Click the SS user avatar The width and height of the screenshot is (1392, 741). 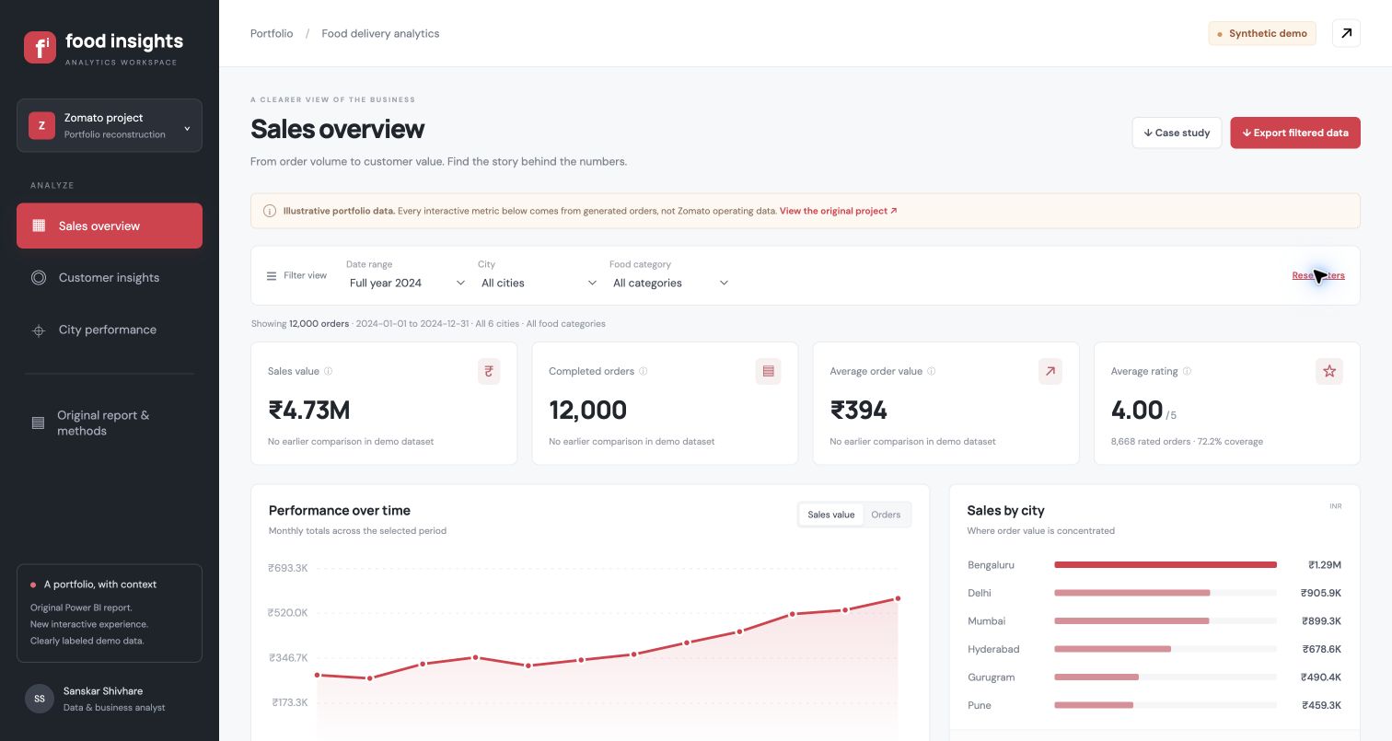coord(40,699)
